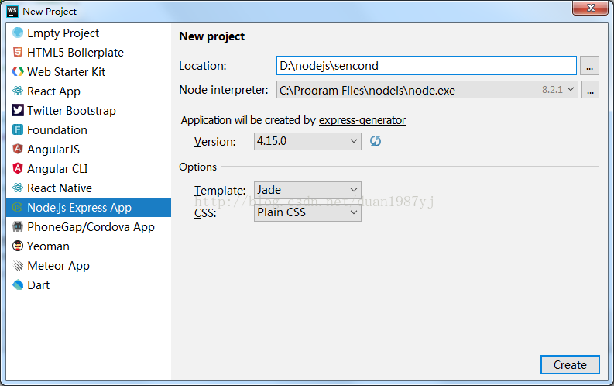
Task: Close the New Project dialog
Action: 592,8
